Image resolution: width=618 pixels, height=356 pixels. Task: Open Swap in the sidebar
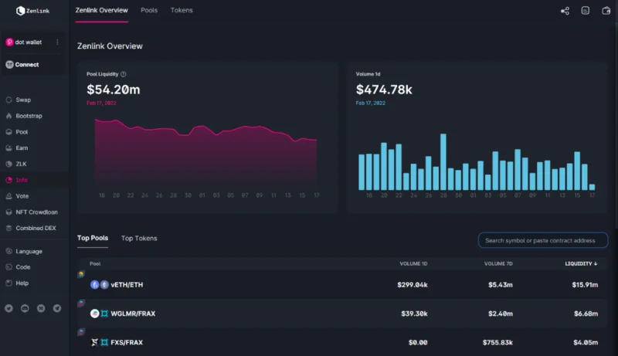[23, 100]
